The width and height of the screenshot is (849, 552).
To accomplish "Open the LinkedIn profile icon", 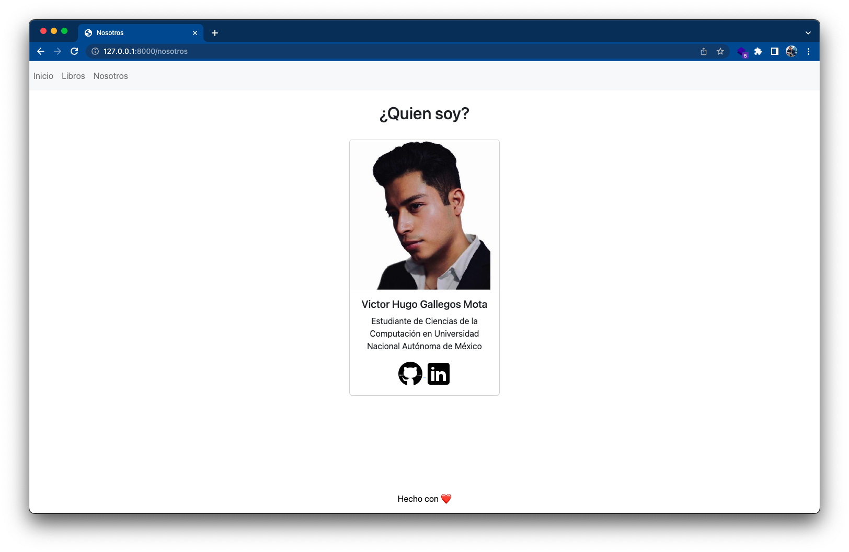I will (438, 373).
